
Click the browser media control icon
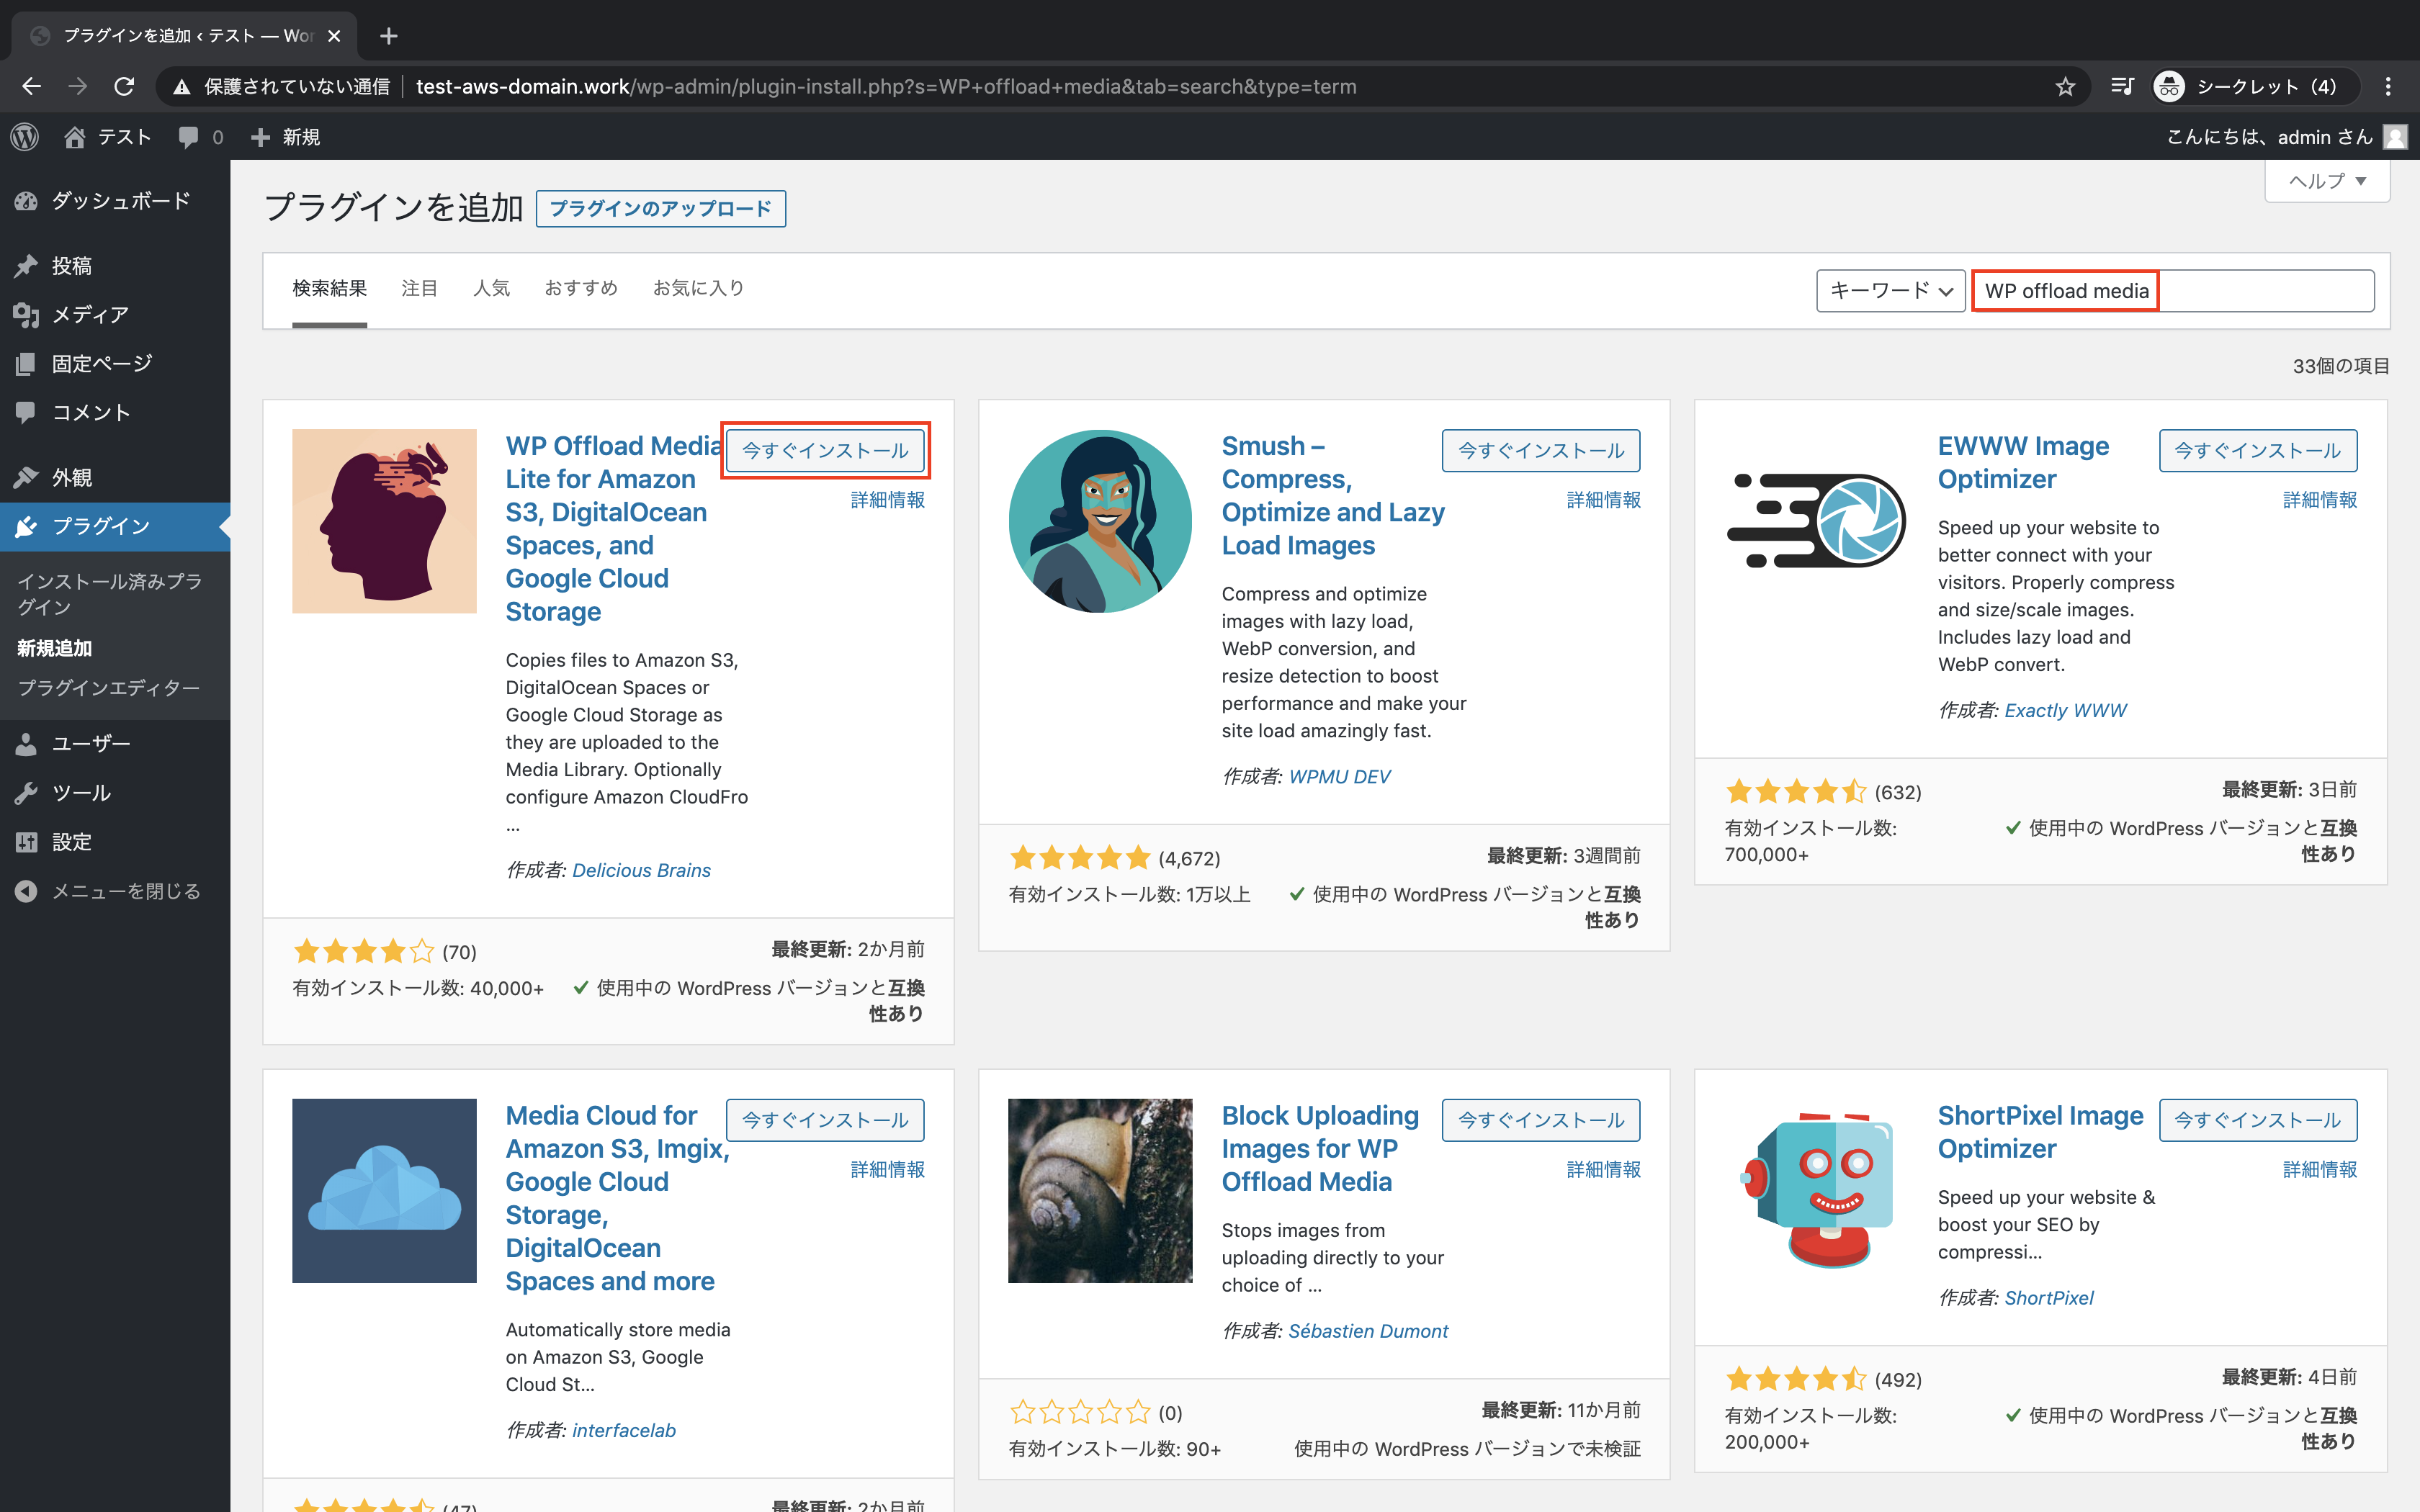[x=2122, y=87]
